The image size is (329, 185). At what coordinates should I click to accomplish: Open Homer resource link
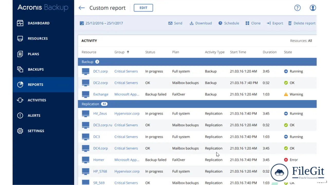[x=99, y=160]
